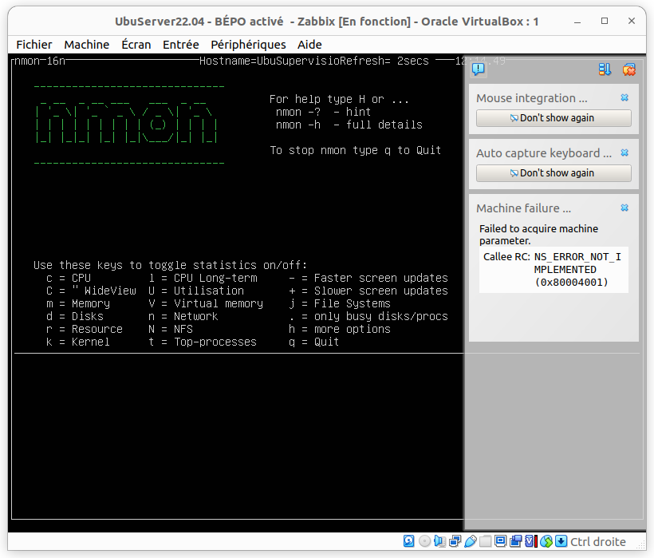Click the 'V = Virtual memory' line
This screenshot has width=654, height=558.
[206, 303]
